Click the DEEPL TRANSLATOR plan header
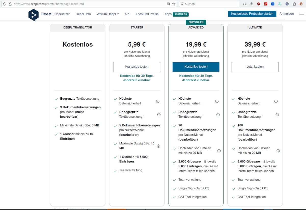Image resolution: width=306 pixels, height=210 pixels. [78, 27]
